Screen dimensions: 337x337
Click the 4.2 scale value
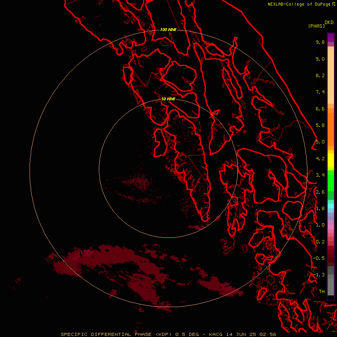320,159
